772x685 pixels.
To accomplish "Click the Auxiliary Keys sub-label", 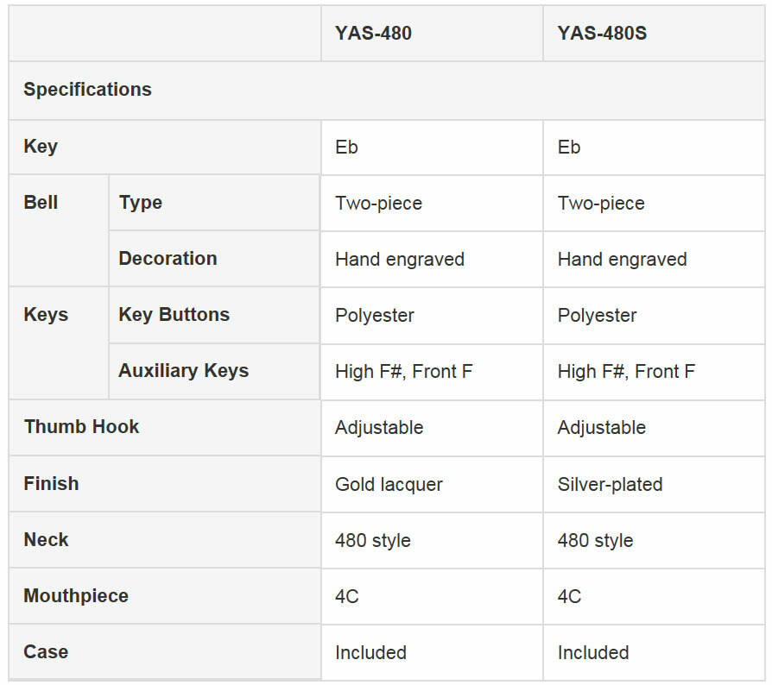I will tap(183, 371).
